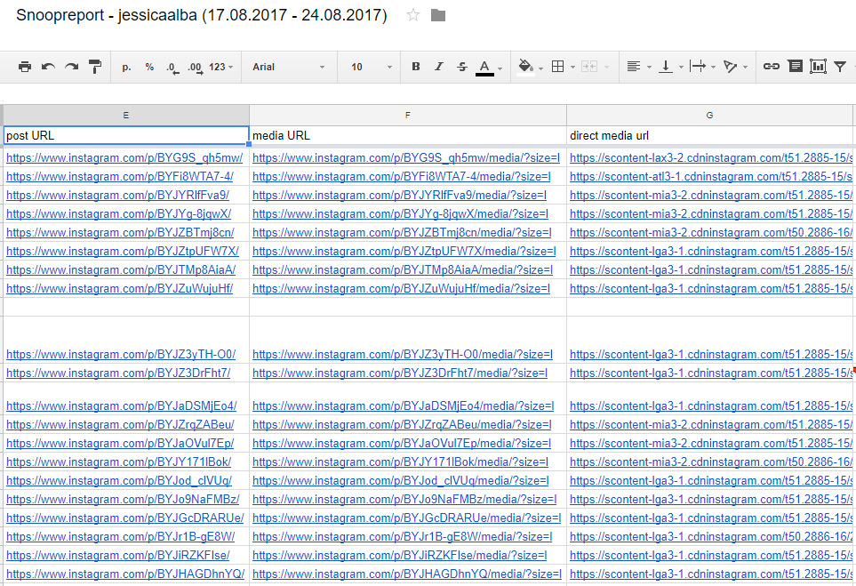The height and width of the screenshot is (586, 856).
Task: Open post link BYJod_clVUq
Action: [119, 480]
